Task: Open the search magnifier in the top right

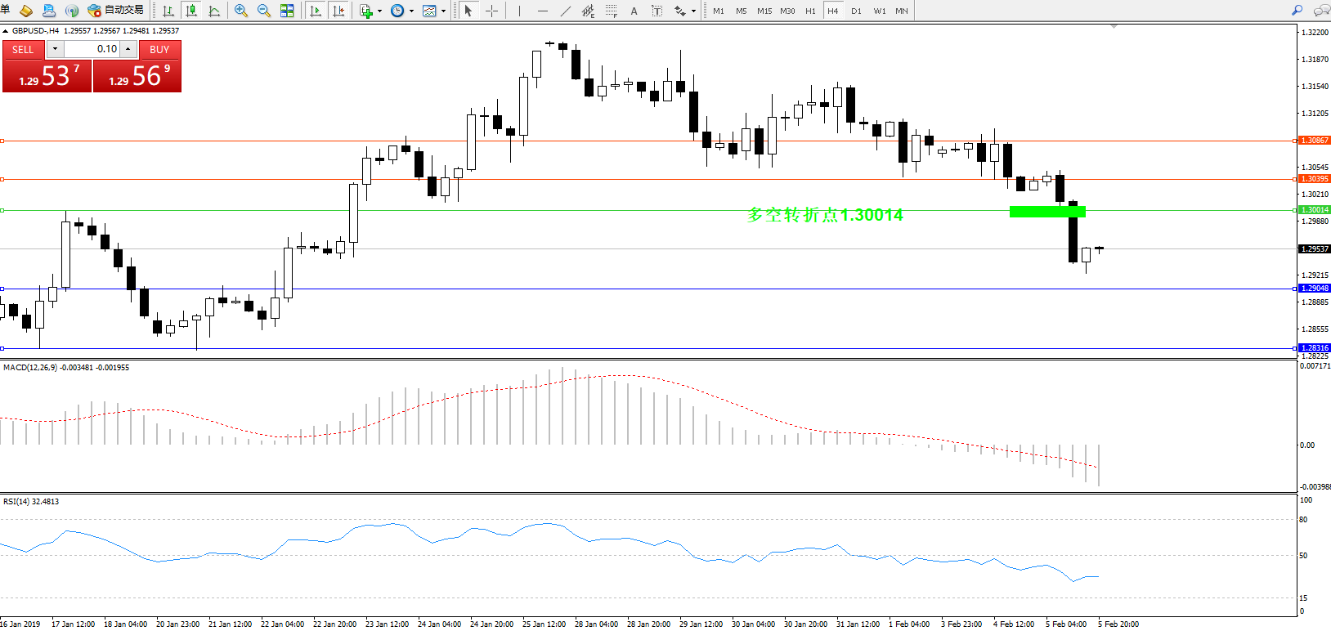Action: click(x=1297, y=11)
